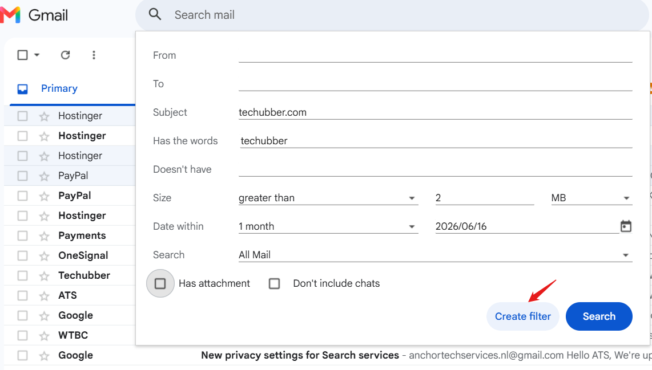Open the Size 'greater than' dropdown
652x370 pixels.
point(328,198)
